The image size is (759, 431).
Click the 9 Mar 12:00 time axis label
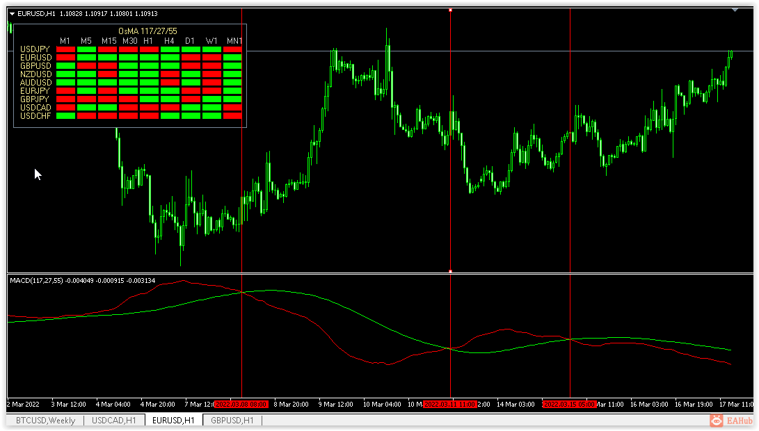click(x=335, y=405)
